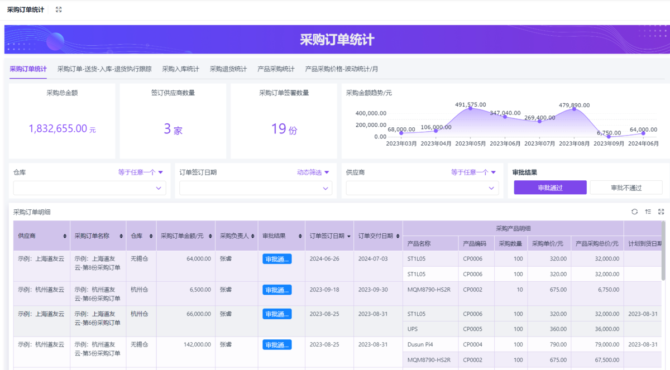Viewport: 670px width, 370px height.
Task: Open 仓库 等于任意一个 condition menu
Action: pyautogui.click(x=140, y=172)
